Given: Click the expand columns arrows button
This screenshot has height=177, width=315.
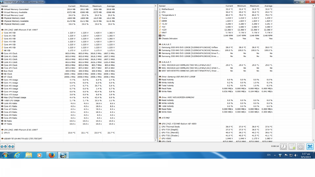Looking at the screenshot, I should pos(4,147).
